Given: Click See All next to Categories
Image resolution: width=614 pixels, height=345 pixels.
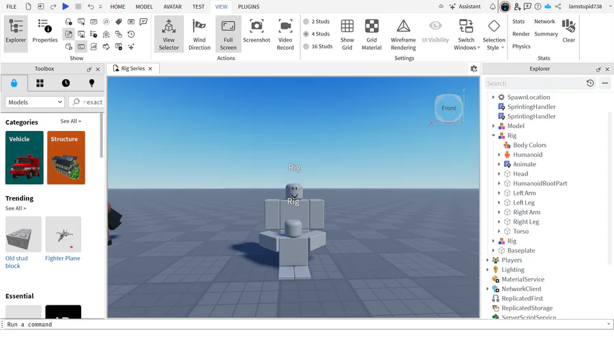Looking at the screenshot, I should [71, 121].
